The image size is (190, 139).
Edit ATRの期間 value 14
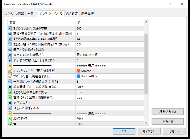[x=110, y=39]
